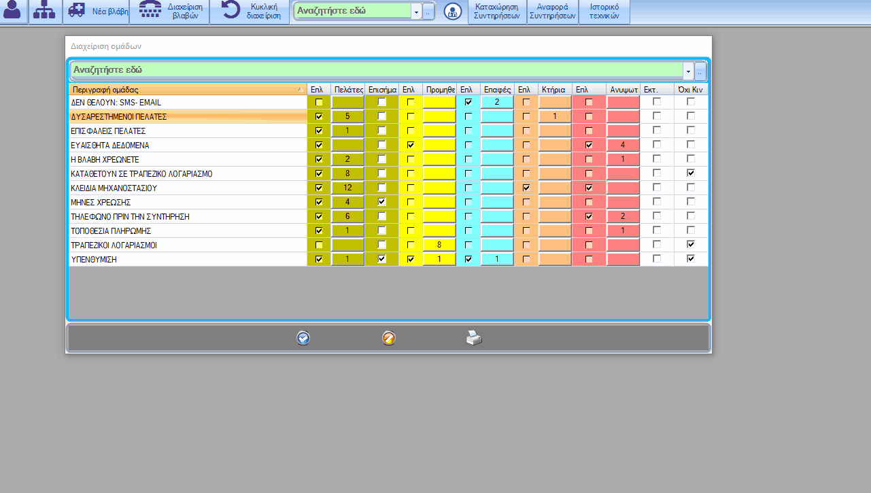Viewport: 871px width, 493px height.
Task: Click the orange edit pencil icon
Action: [x=389, y=338]
